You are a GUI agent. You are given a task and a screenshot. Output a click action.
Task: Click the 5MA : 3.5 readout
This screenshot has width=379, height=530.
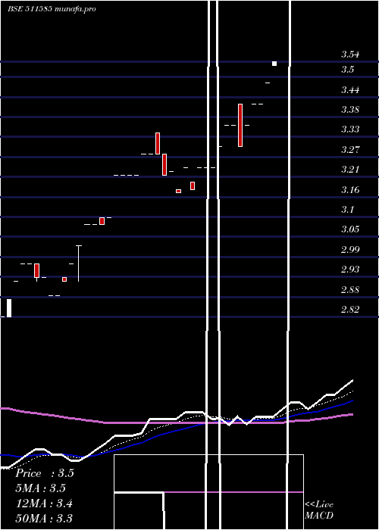pos(41,488)
